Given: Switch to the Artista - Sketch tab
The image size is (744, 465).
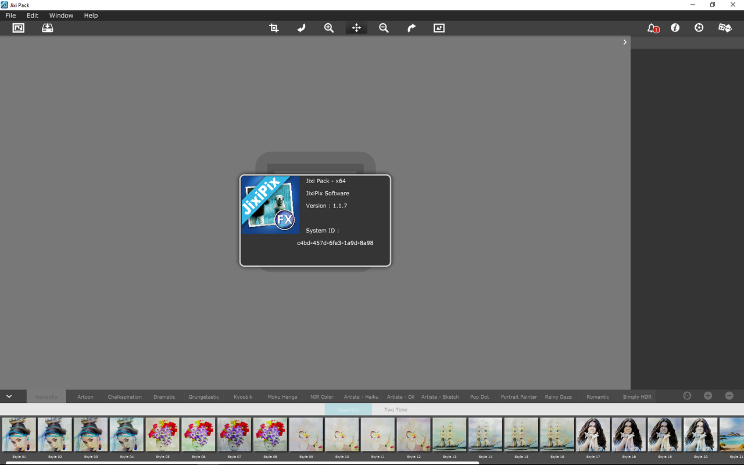Looking at the screenshot, I should tap(440, 396).
